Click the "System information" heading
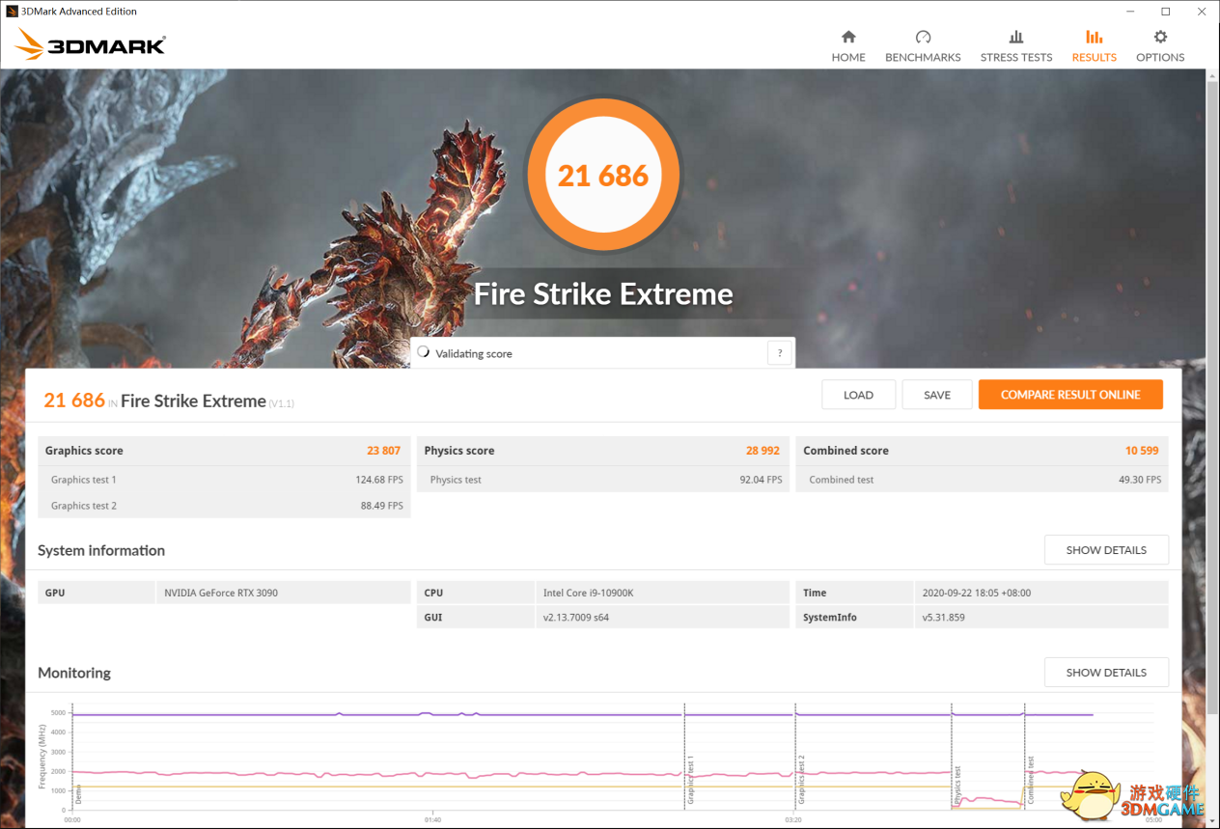 point(101,550)
